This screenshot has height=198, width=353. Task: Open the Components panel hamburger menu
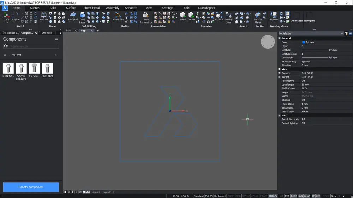pyautogui.click(x=56, y=39)
